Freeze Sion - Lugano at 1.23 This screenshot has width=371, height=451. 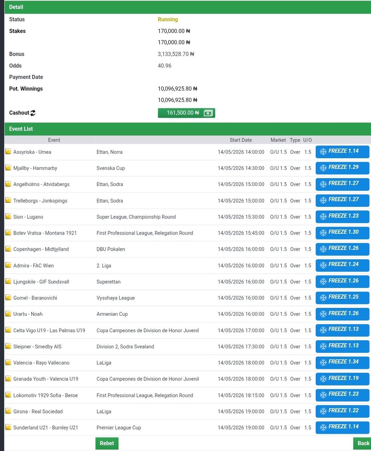click(342, 217)
